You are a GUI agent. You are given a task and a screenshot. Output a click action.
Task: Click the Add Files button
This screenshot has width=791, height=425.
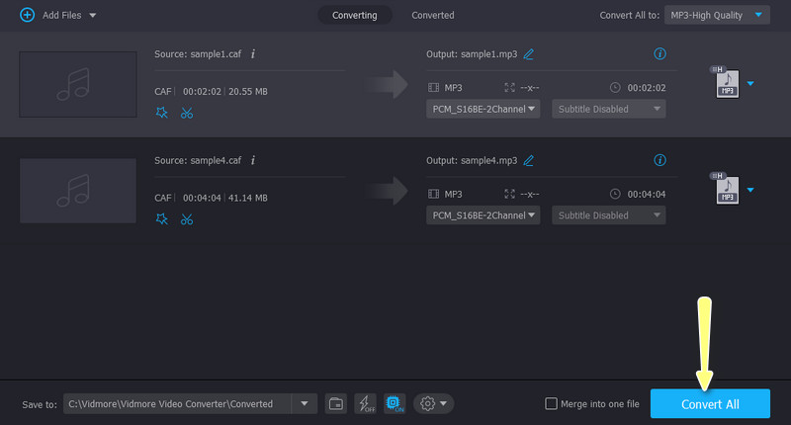click(57, 15)
